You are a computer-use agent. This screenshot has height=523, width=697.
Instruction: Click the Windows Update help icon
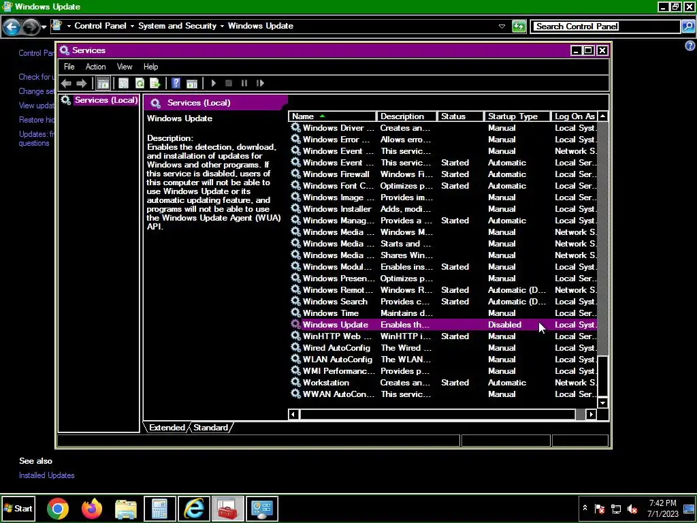[x=690, y=46]
